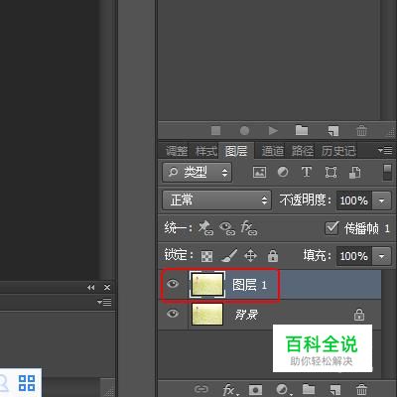397x397 pixels.
Task: Add a layer style fx
Action: 229,389
